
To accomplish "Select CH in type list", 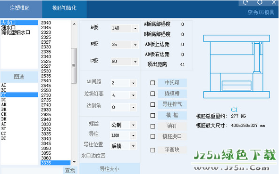I will pyautogui.click(x=19, y=114).
